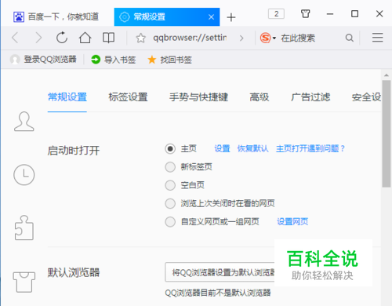Expand address bar chevron arrow
Viewport: 392px width, 306px height.
(x=241, y=38)
